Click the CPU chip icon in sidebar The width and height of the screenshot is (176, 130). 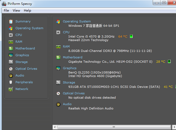click(11, 35)
